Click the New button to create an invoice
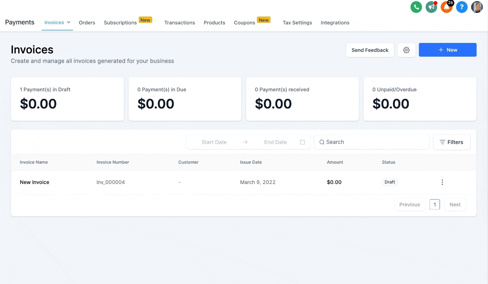 (x=448, y=50)
